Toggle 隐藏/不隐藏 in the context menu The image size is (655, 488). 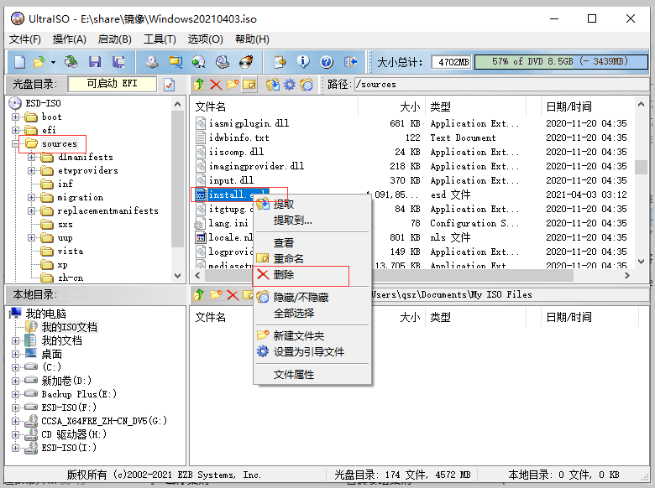pyautogui.click(x=312, y=298)
